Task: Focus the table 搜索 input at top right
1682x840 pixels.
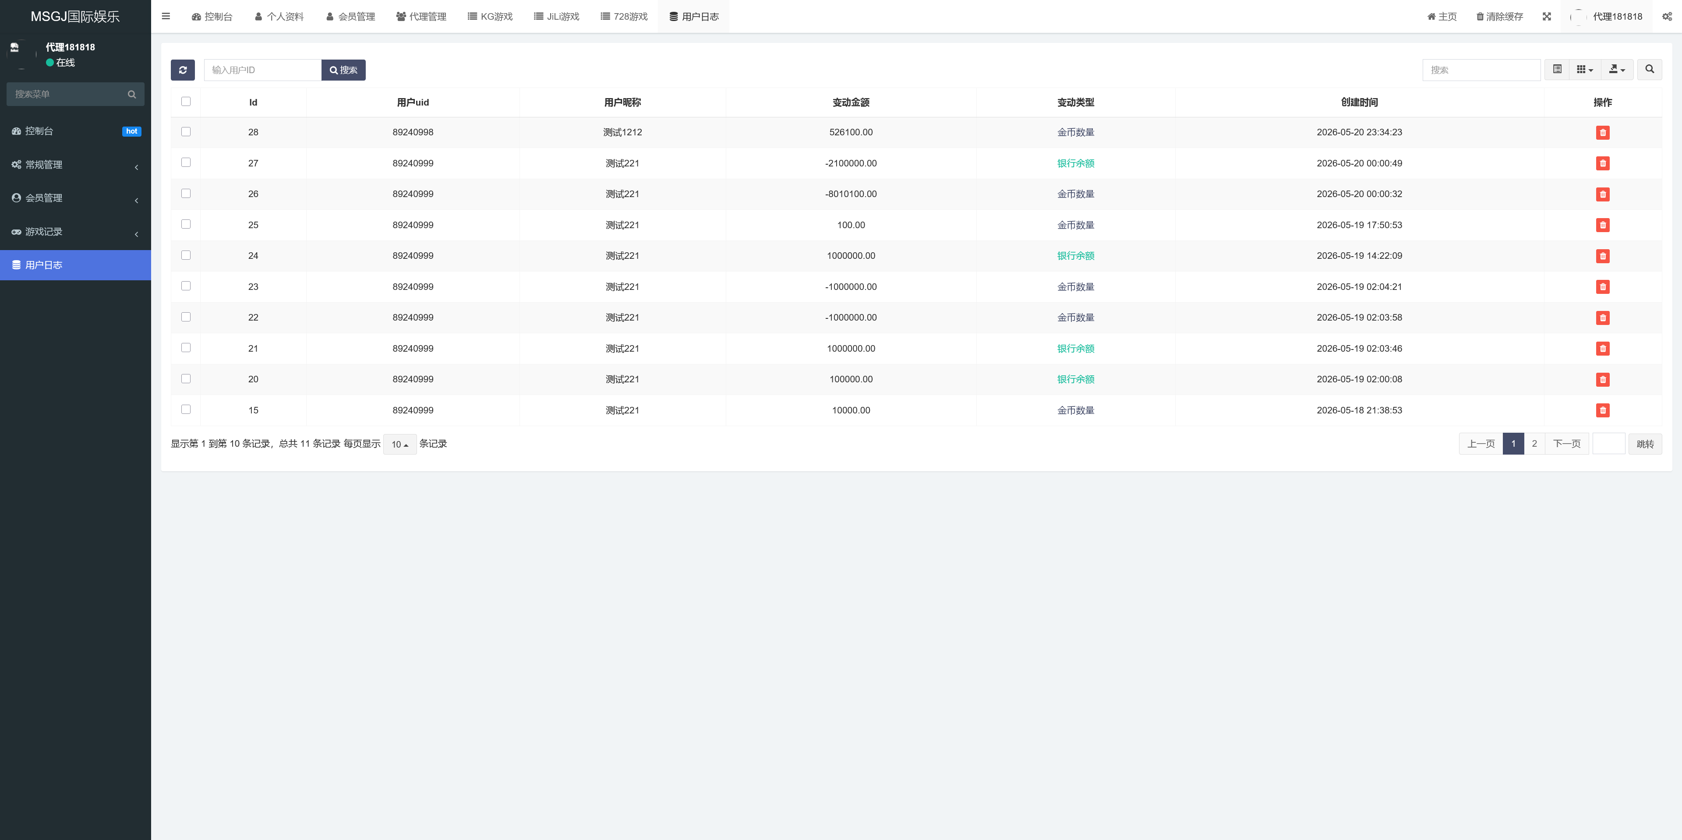Action: click(1481, 70)
